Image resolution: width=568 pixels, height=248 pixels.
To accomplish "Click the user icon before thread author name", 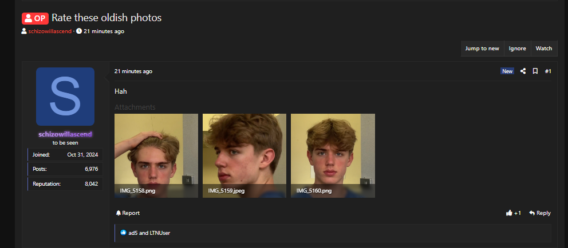I will point(24,31).
